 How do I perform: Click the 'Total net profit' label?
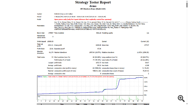(x=40, y=45)
